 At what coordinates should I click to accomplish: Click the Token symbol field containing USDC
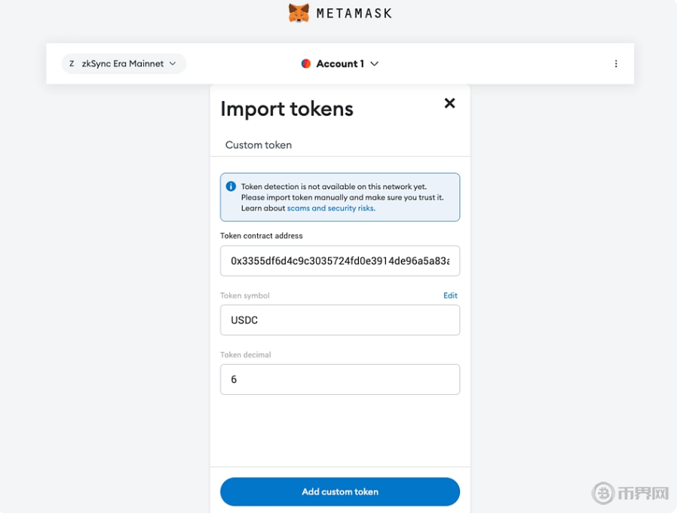[339, 320]
